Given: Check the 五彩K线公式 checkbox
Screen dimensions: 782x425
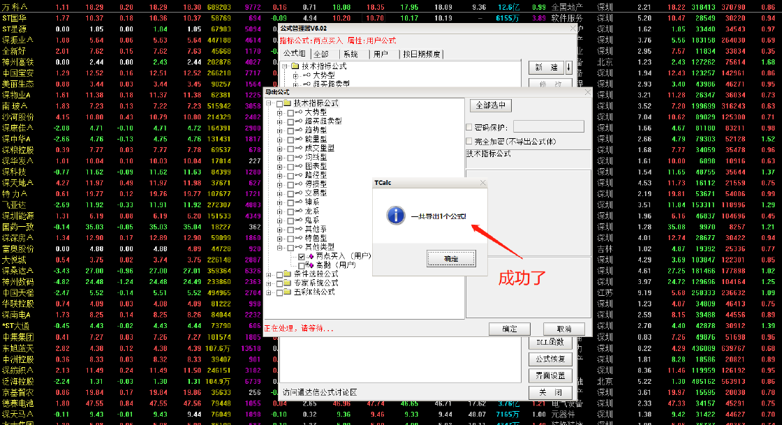Looking at the screenshot, I should [x=279, y=292].
